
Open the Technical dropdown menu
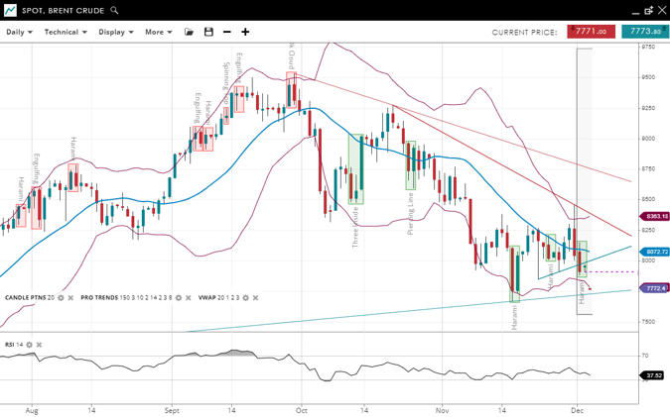66,32
